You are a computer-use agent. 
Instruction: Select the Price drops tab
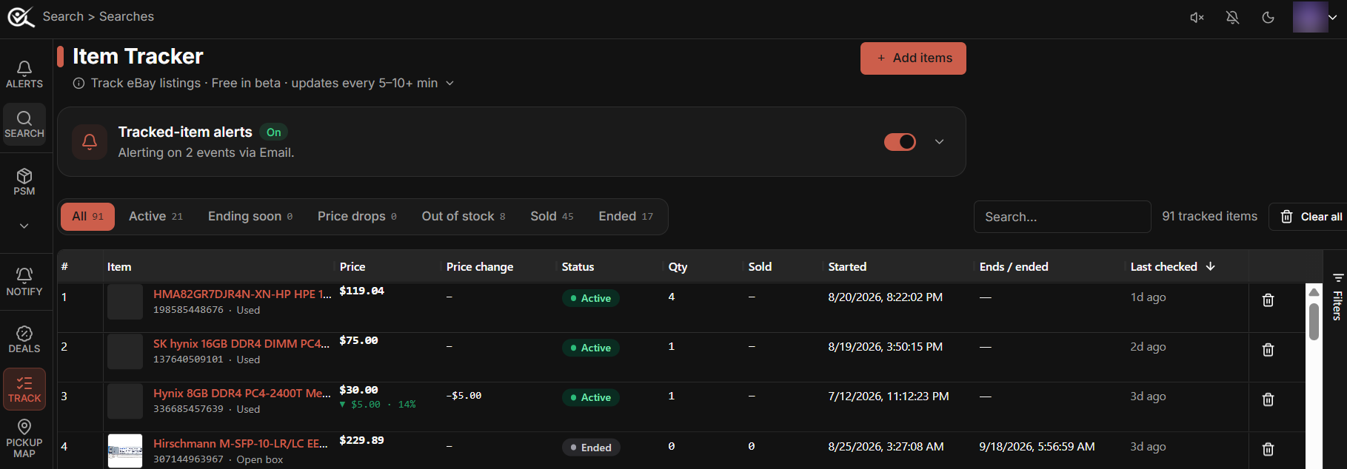click(x=357, y=217)
